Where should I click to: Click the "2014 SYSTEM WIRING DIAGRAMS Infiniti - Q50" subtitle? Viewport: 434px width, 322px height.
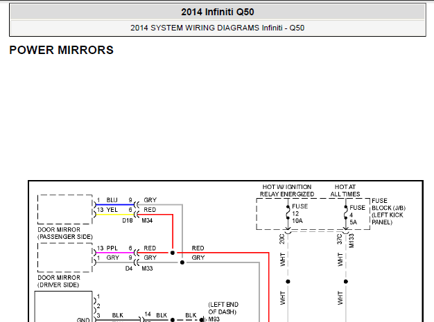[218, 28]
